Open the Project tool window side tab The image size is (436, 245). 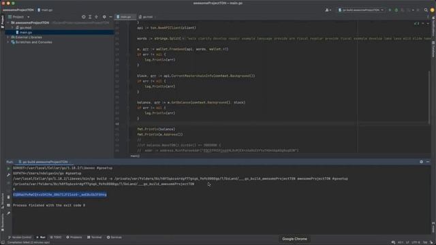point(3,22)
